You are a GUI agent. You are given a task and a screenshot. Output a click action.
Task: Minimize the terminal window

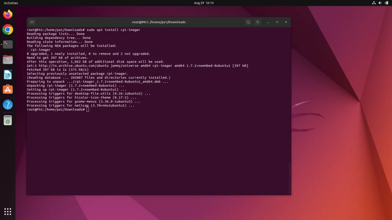268,22
